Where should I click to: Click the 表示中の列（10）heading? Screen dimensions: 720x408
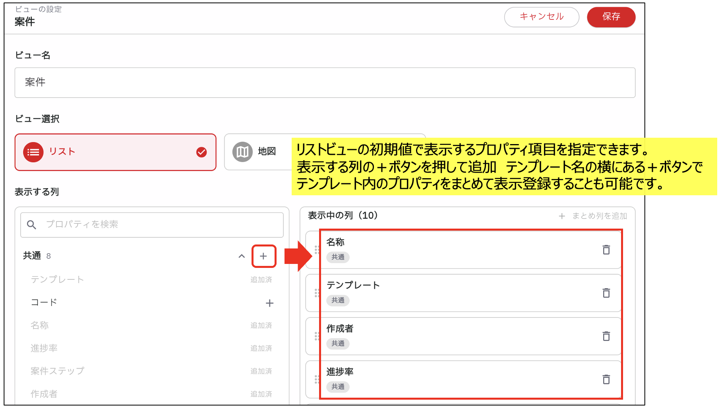(343, 216)
